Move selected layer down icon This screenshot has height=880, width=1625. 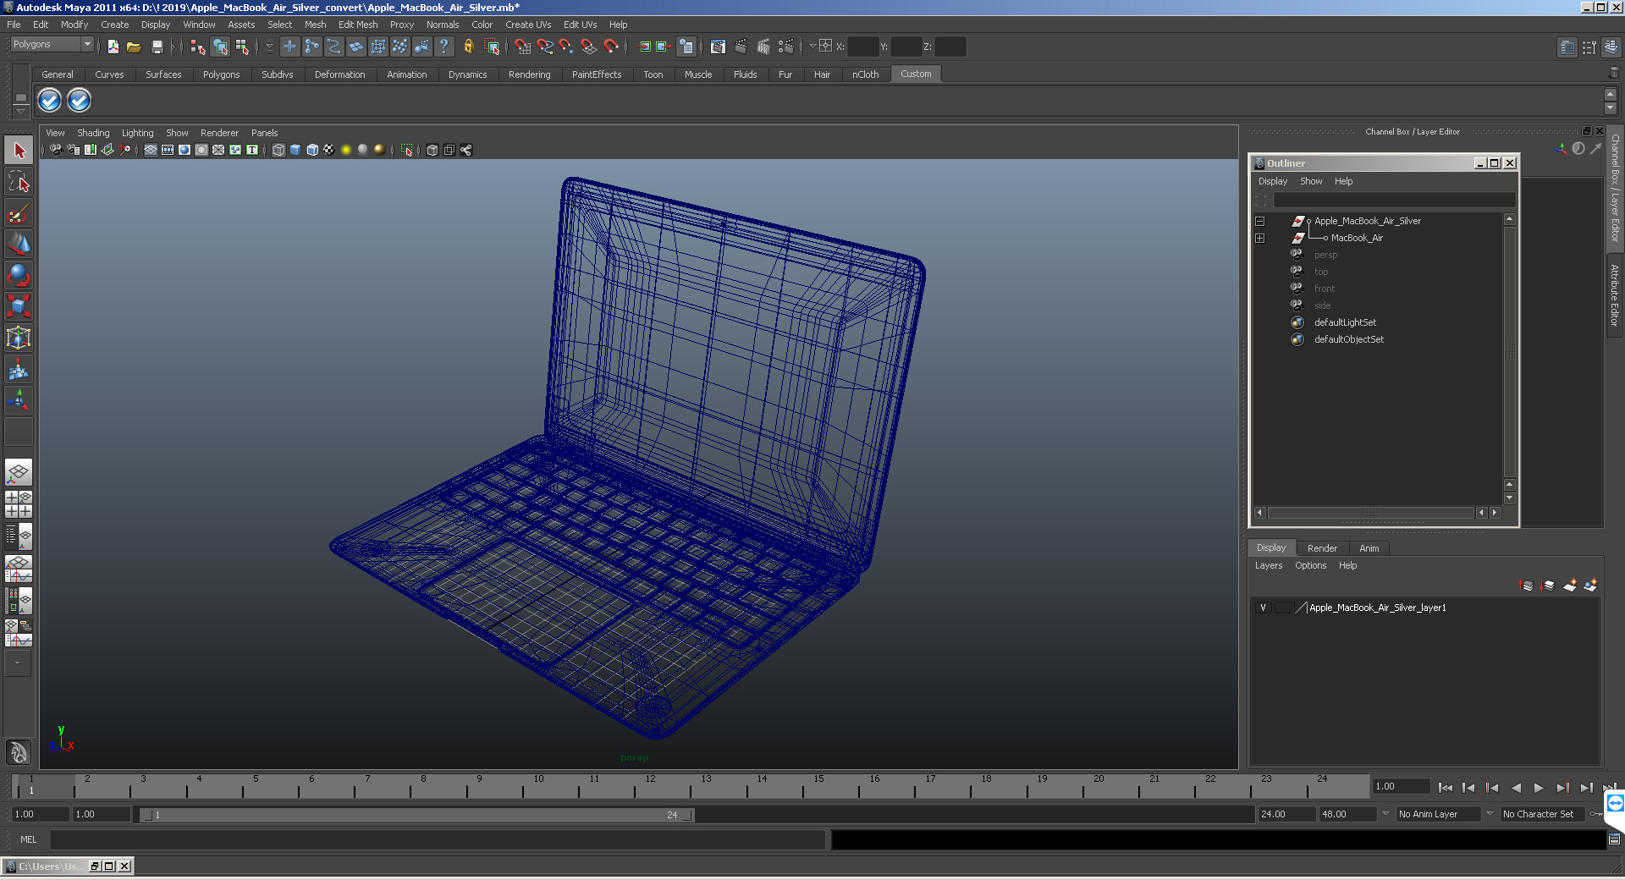coord(1548,585)
